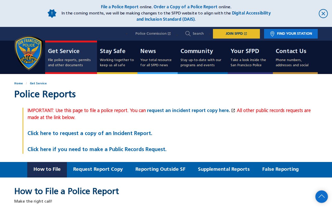Click the search magnifier icon
This screenshot has height=207, width=332.
coord(188,34)
